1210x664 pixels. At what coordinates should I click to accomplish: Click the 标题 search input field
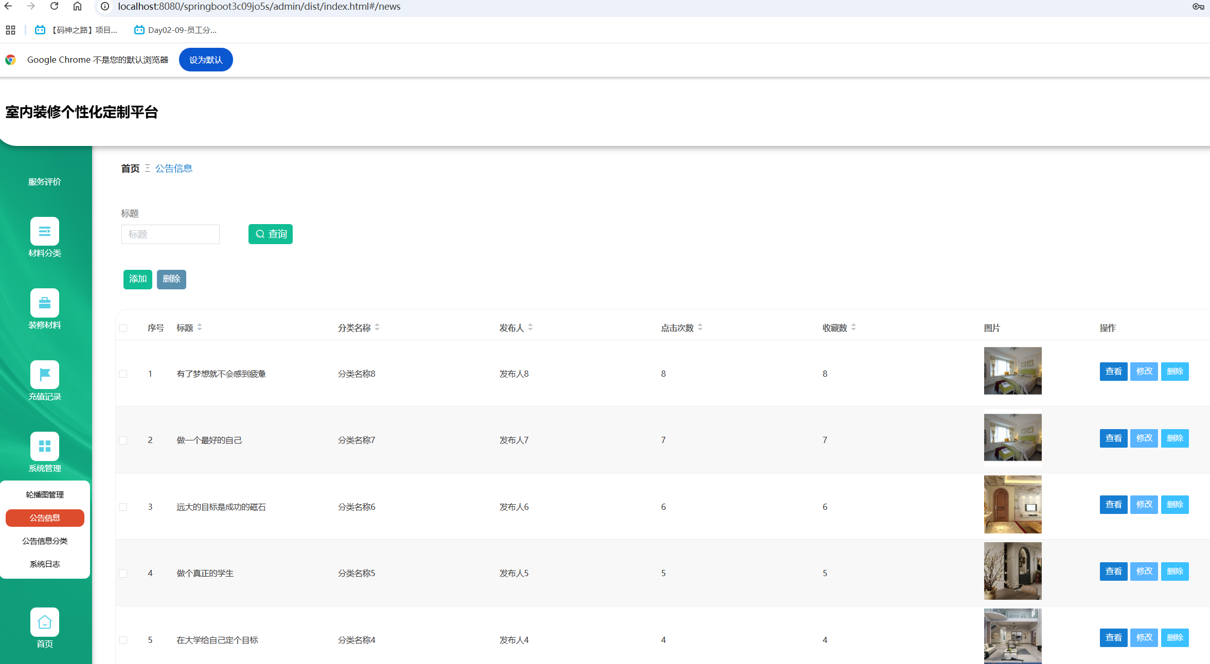[x=170, y=234]
